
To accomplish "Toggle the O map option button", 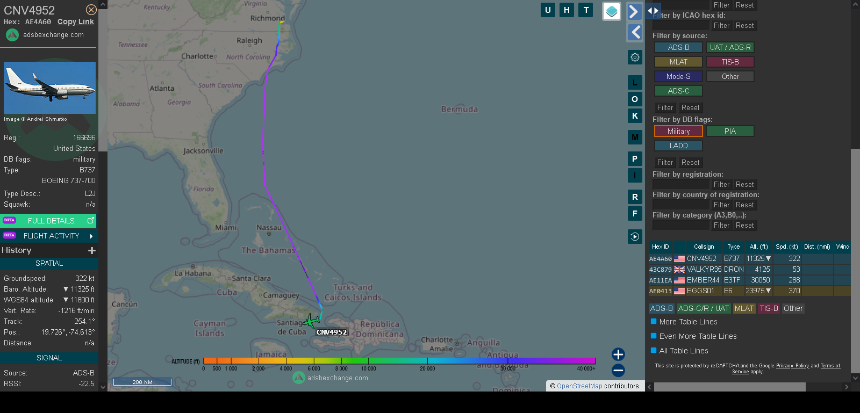I will tap(635, 99).
